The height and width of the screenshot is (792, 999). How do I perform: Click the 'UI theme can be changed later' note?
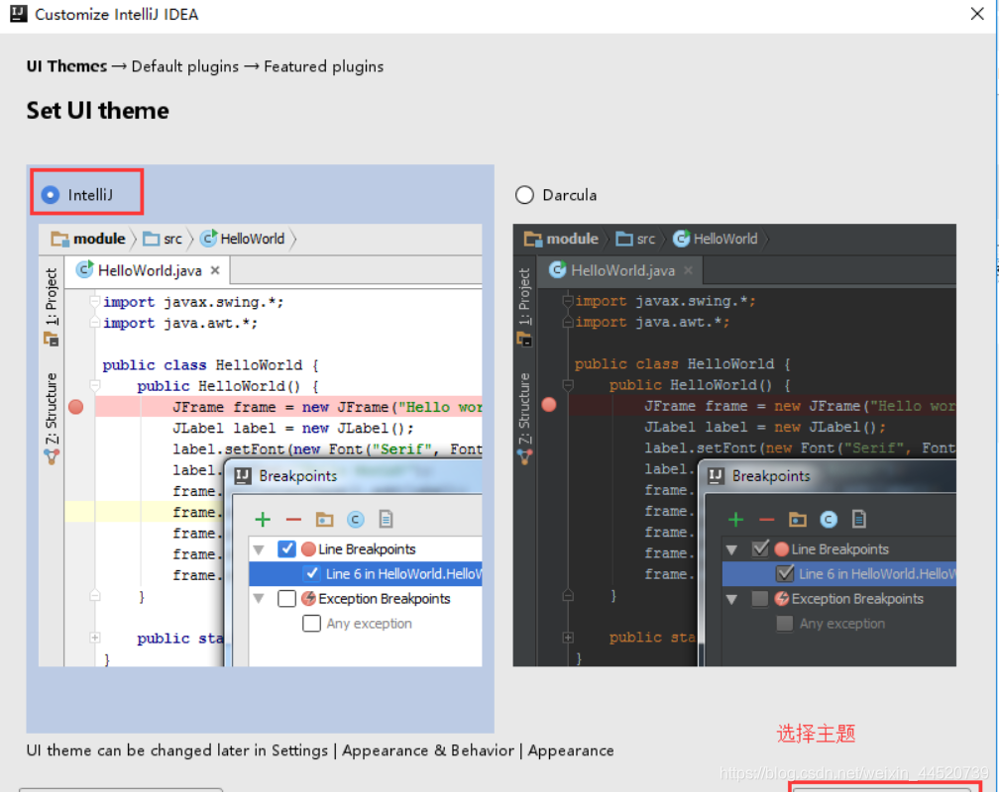320,750
